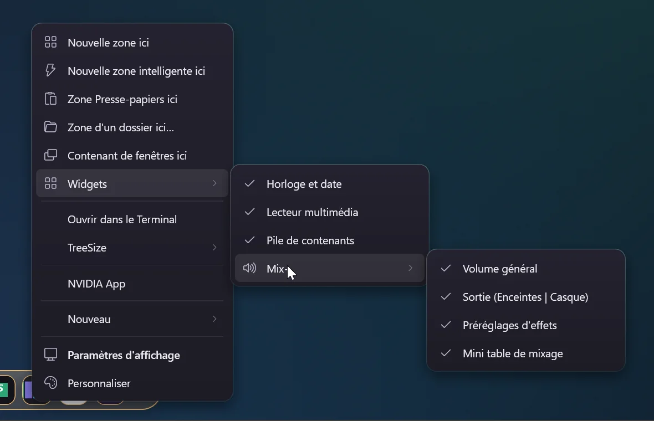Click the palette icon beside Personnaliser
The width and height of the screenshot is (654, 421).
(50, 383)
